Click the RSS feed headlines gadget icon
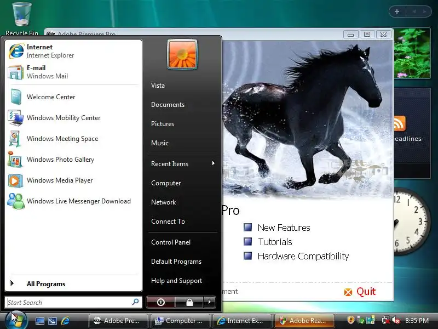Image resolution: width=438 pixels, height=329 pixels. [400, 123]
